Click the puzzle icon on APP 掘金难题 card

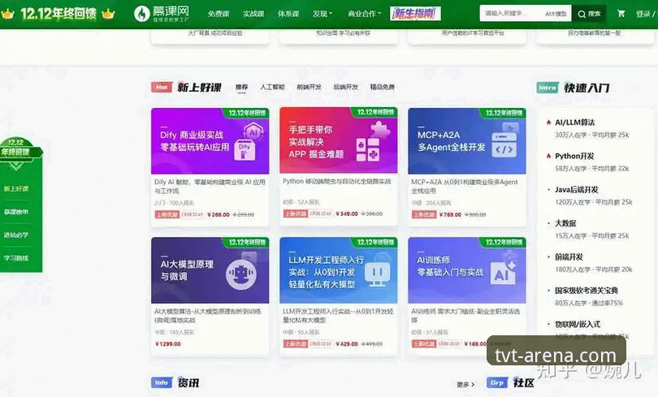(x=380, y=130)
